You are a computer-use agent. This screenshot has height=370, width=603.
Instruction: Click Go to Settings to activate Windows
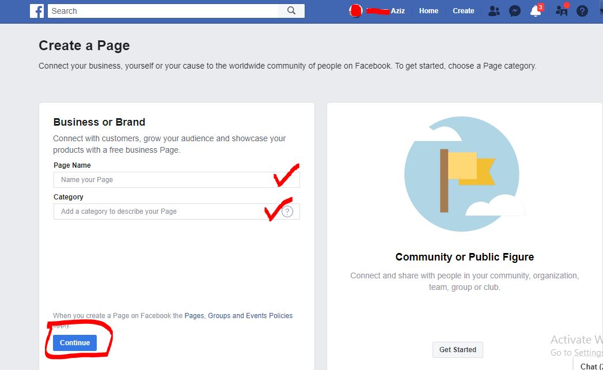(x=575, y=352)
